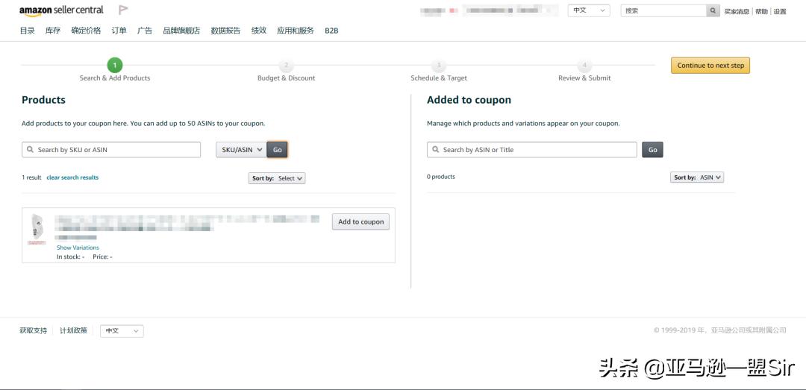Click the flag icon beside the logo
This screenshot has width=806, height=390.
tap(123, 10)
